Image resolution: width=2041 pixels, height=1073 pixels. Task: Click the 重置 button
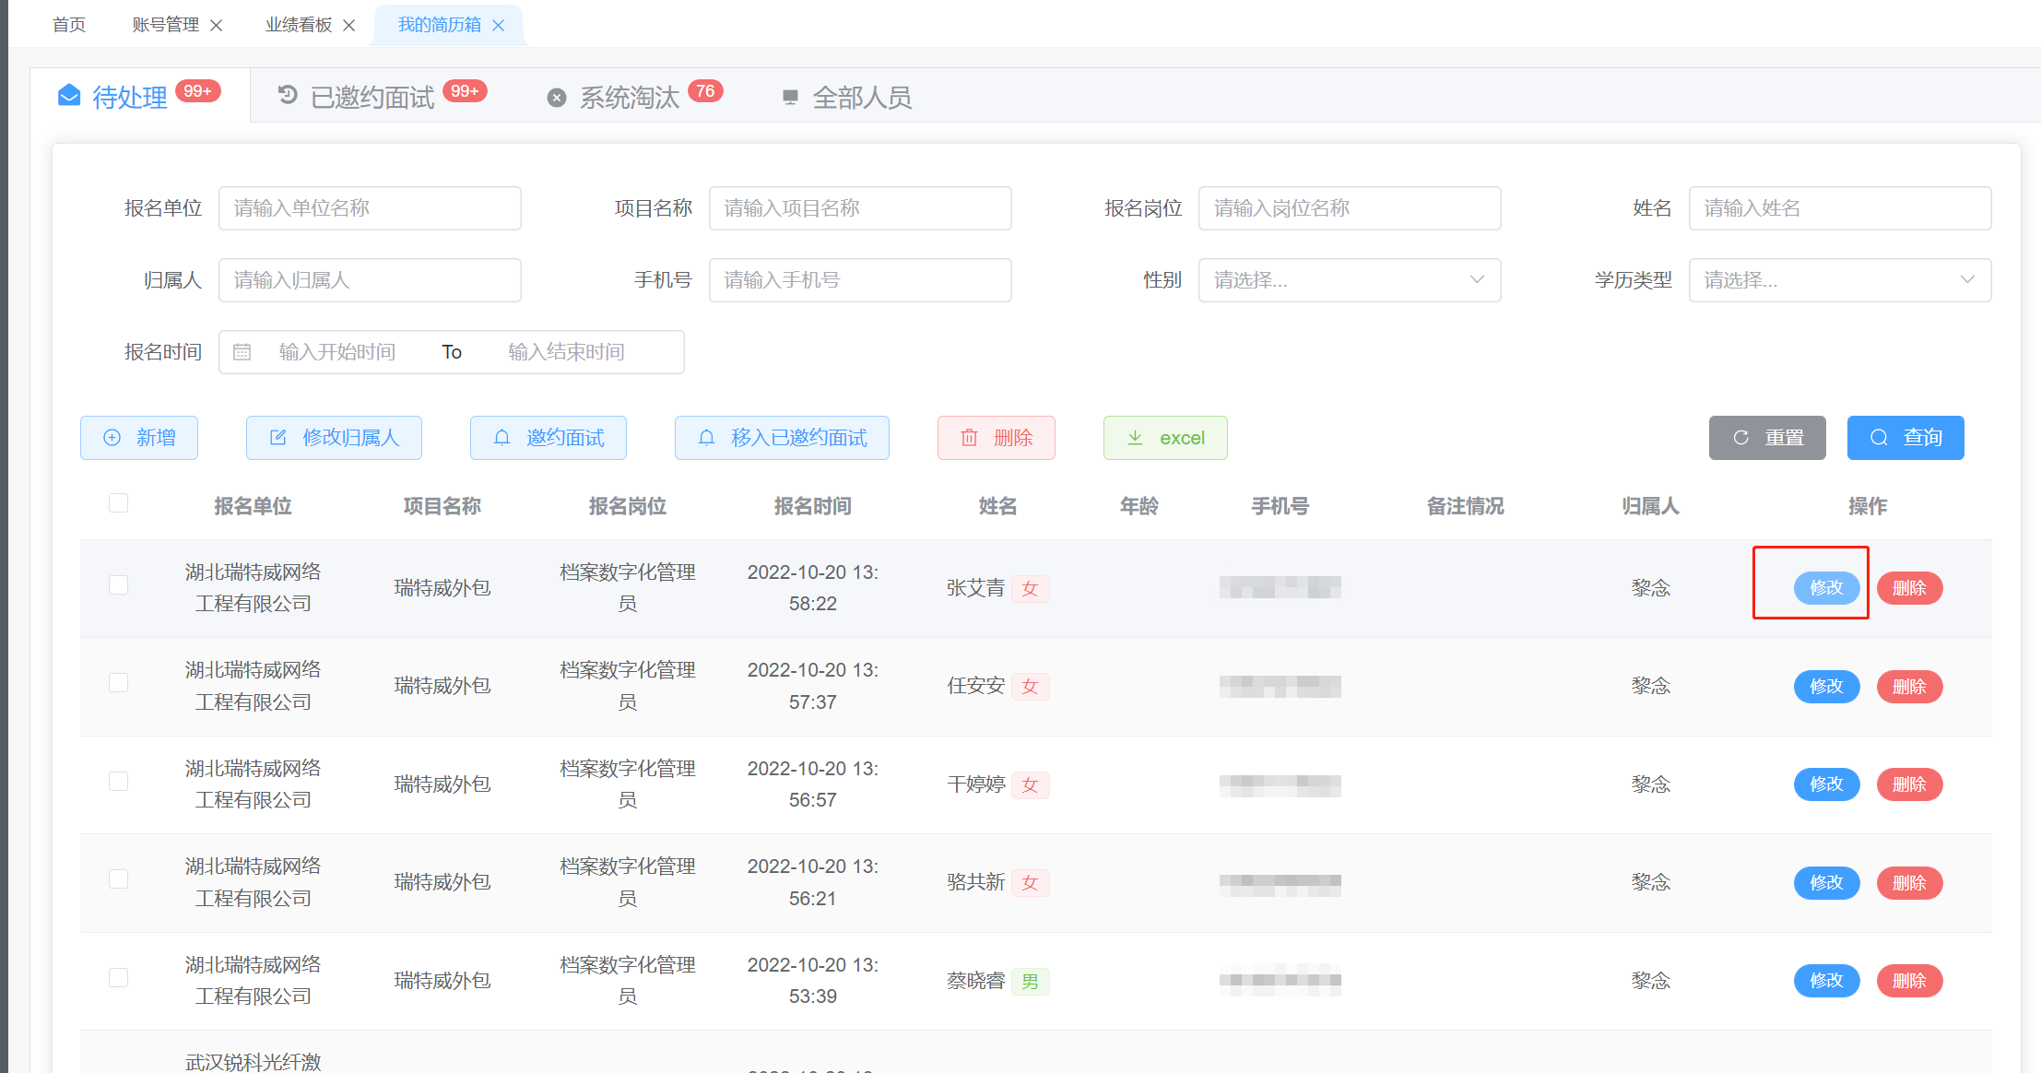[1767, 438]
